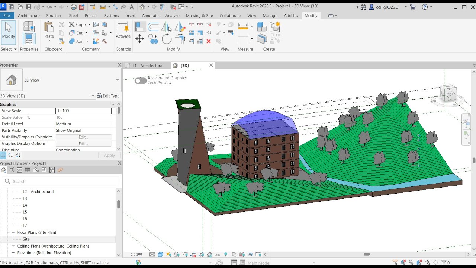Open the File menu

[x=7, y=16]
